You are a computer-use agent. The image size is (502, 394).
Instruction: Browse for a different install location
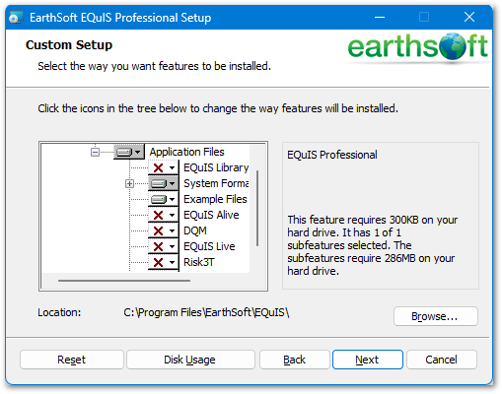tap(435, 316)
